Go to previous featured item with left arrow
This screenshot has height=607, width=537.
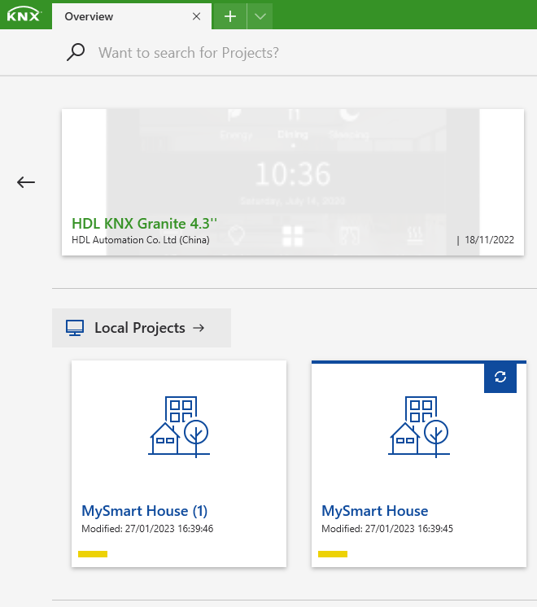[26, 182]
